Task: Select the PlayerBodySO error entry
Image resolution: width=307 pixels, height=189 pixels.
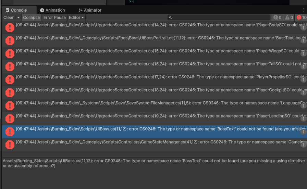Action: [155, 28]
